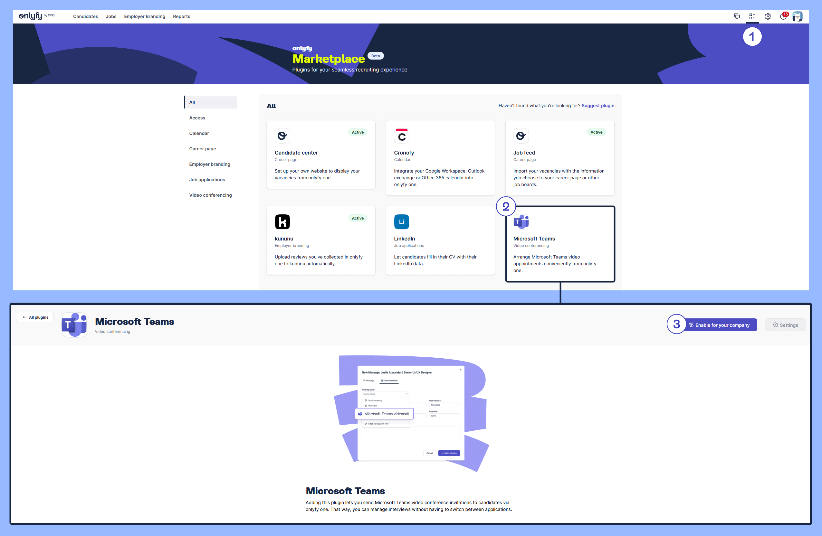Click the Beta badge next to Marketplace
Image resolution: width=822 pixels, height=536 pixels.
click(x=376, y=56)
